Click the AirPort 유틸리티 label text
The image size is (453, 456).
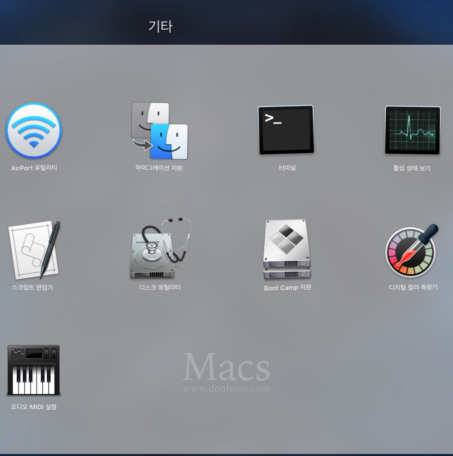pyautogui.click(x=34, y=168)
